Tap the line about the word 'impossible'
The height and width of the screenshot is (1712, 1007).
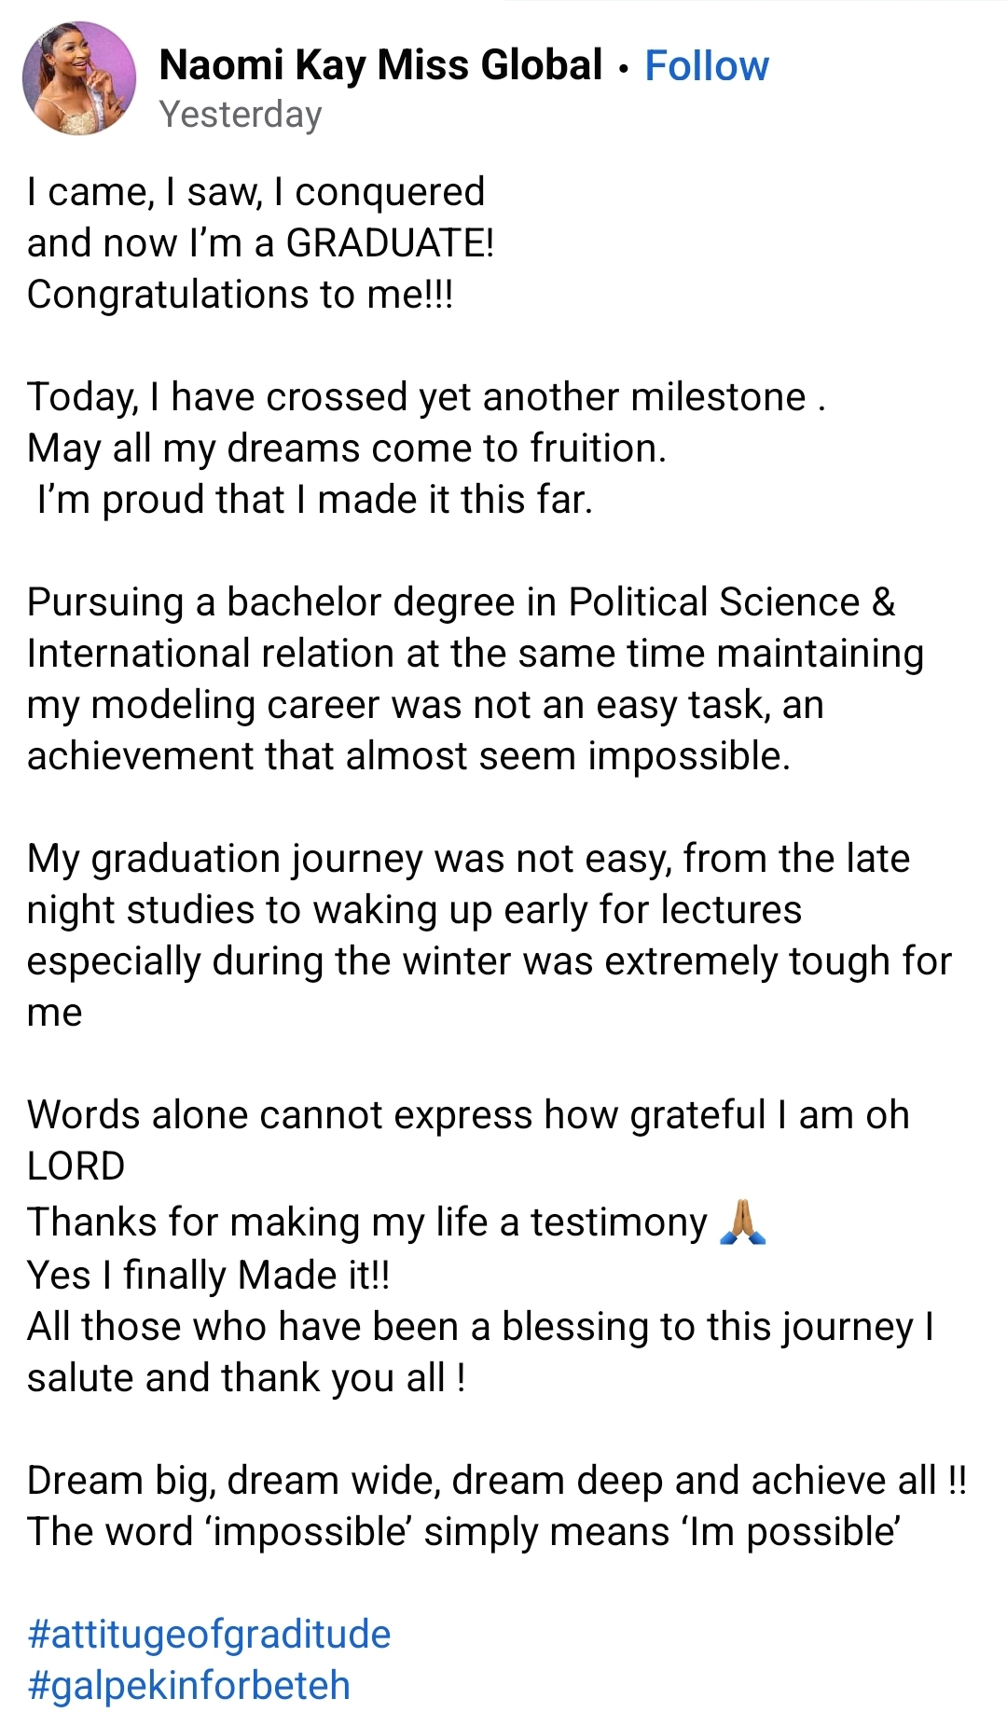462,1532
